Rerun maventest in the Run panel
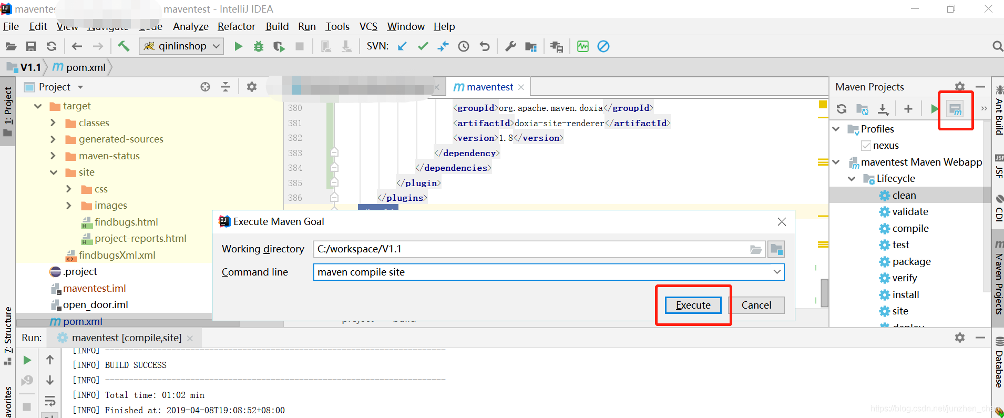 27,360
